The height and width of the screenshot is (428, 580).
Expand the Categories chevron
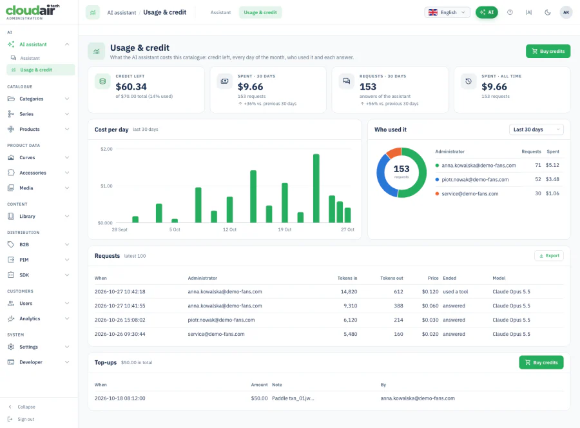pos(67,99)
